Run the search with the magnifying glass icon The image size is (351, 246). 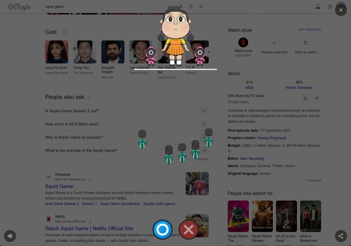point(201,6)
